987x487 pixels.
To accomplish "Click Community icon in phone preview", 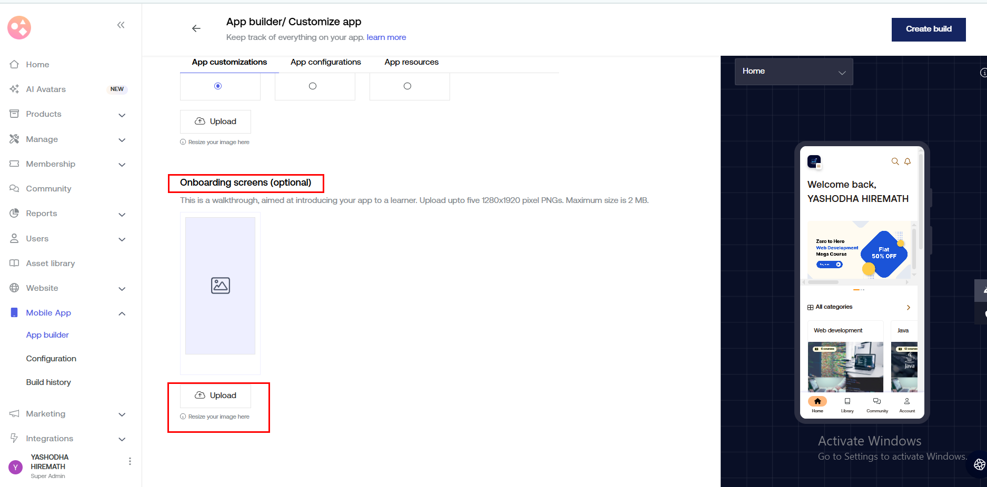I will click(x=877, y=404).
